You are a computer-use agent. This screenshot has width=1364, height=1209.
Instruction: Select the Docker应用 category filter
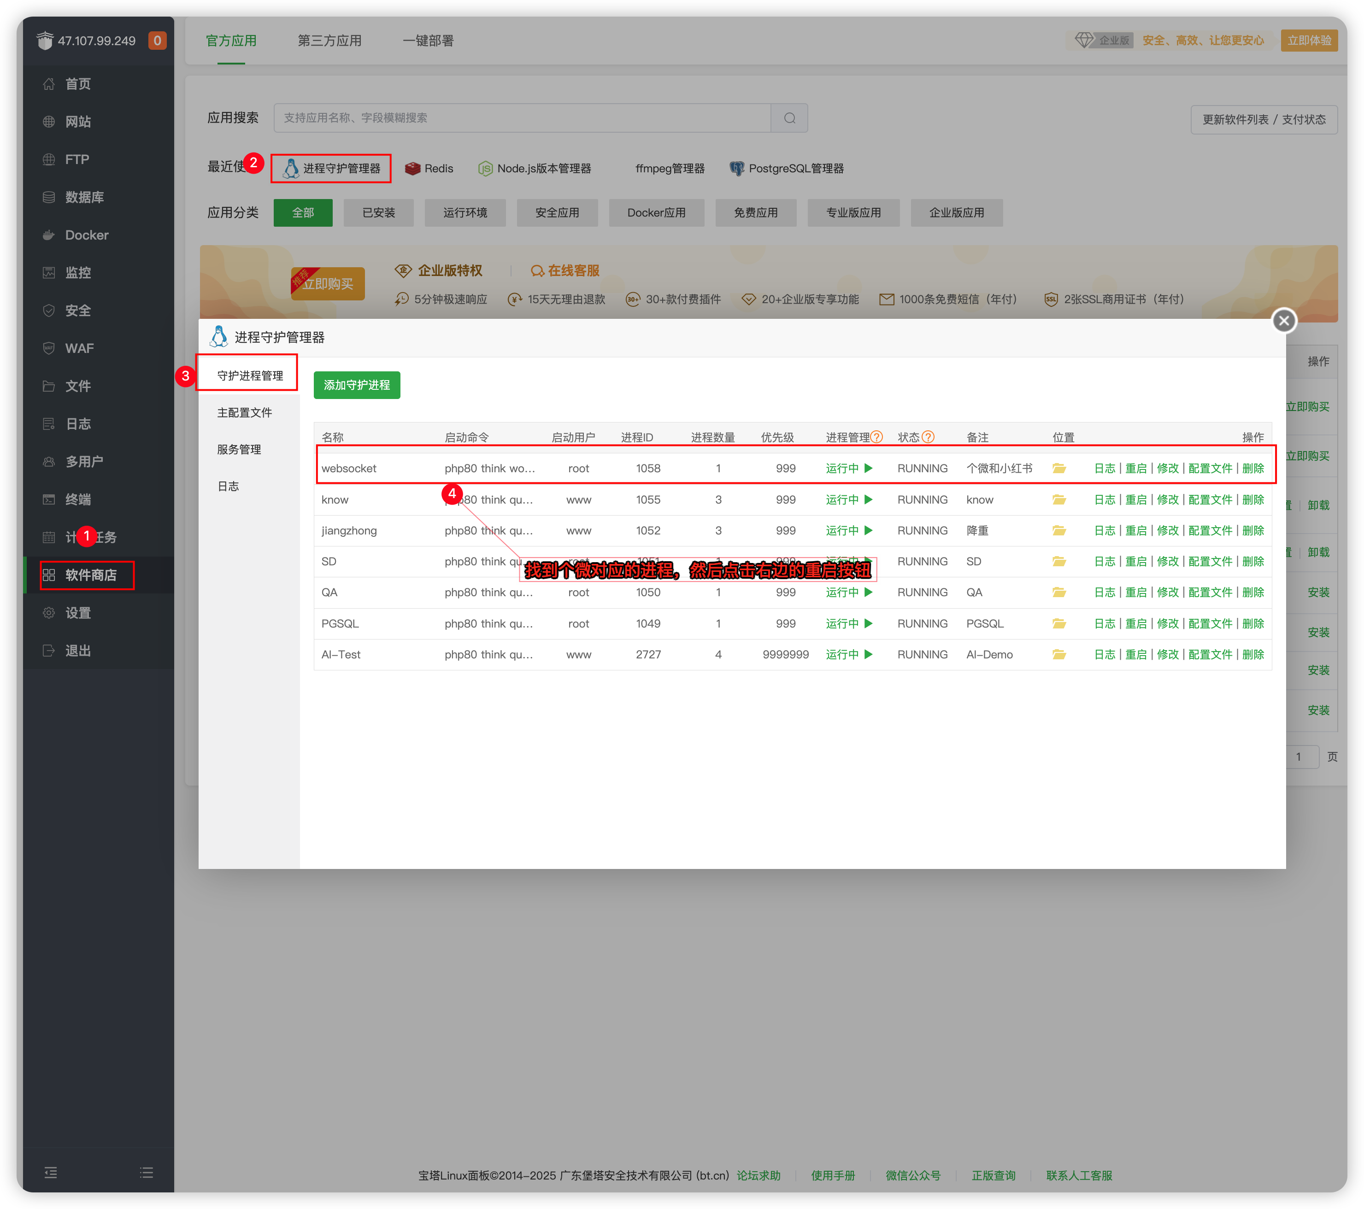[656, 213]
